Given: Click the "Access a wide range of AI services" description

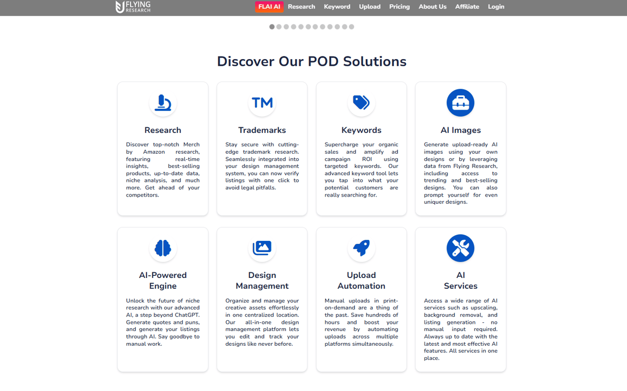Looking at the screenshot, I should (x=461, y=329).
